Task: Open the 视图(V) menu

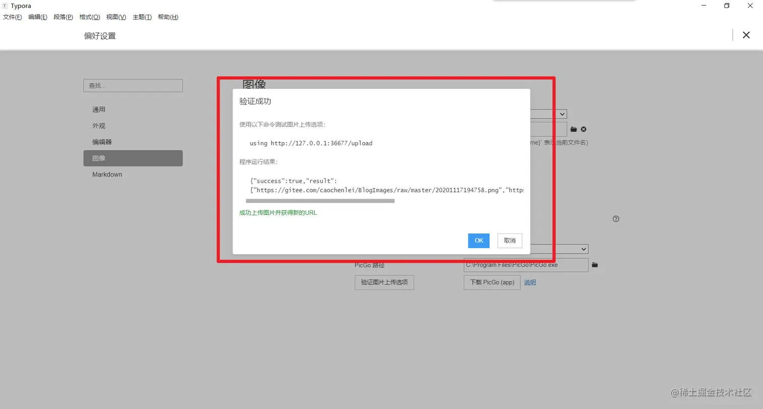Action: pyautogui.click(x=116, y=17)
